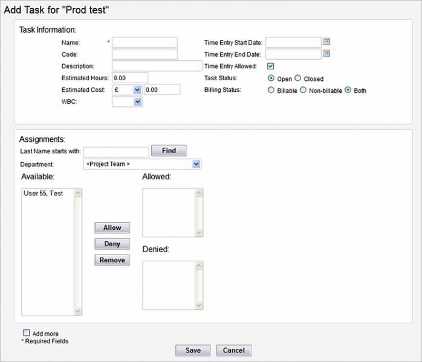Click the Allowed list scroll-down arrow
422x362 pixels.
(x=199, y=232)
